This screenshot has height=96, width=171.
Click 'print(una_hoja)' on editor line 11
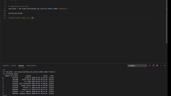coord(15,13)
